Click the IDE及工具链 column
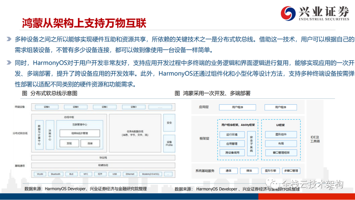355x200 pixels. point(315,139)
